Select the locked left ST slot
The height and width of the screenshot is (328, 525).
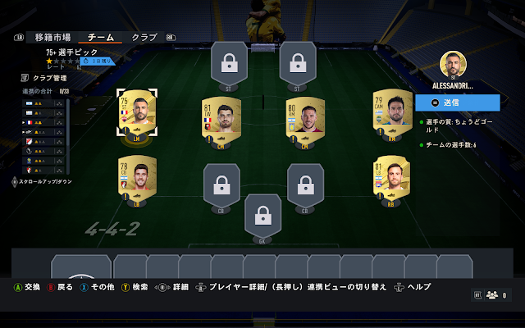(x=229, y=64)
